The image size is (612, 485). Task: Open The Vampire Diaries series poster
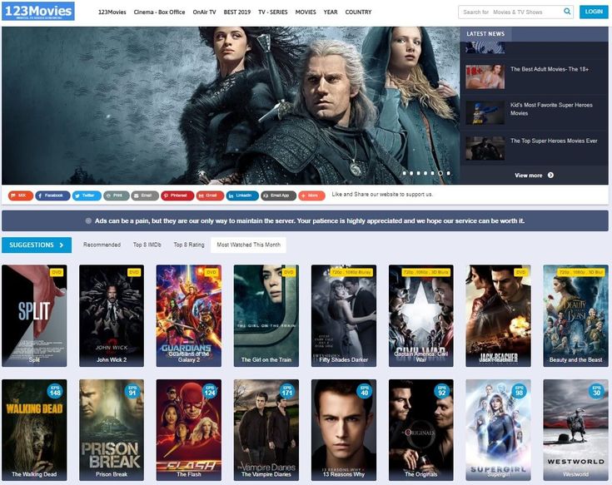click(x=266, y=429)
